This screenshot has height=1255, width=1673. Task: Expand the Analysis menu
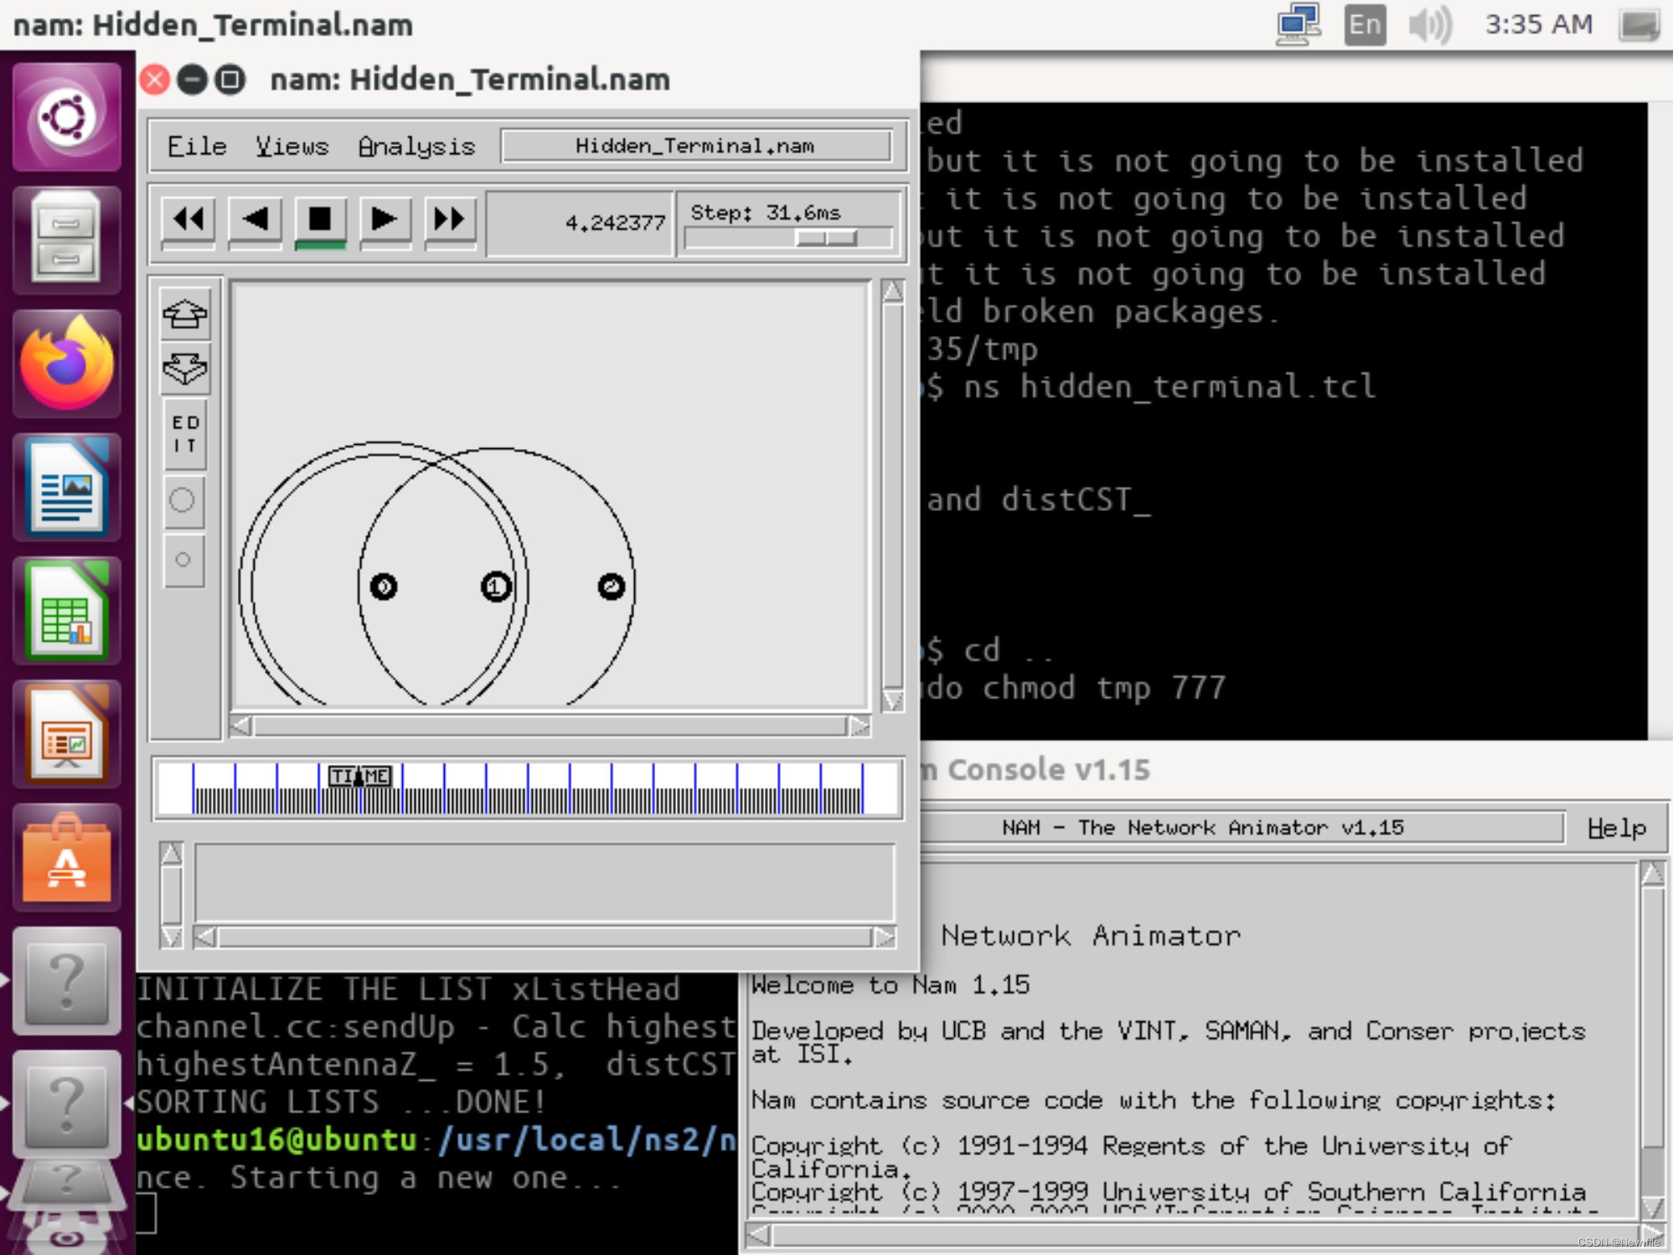click(416, 146)
